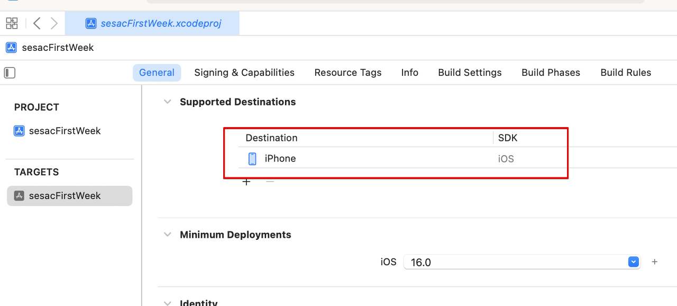Screen dimensions: 677x306
Task: Click the Destination column header
Action: coord(271,138)
